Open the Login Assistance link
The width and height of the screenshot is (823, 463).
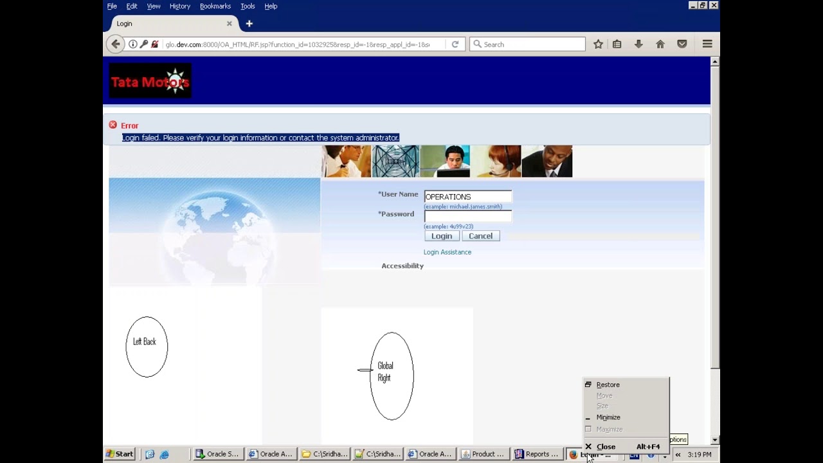point(448,252)
